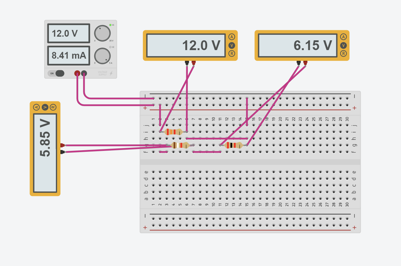This screenshot has width=401, height=266.
Task: Toggle the power supply ON switch
Action: pos(57,73)
